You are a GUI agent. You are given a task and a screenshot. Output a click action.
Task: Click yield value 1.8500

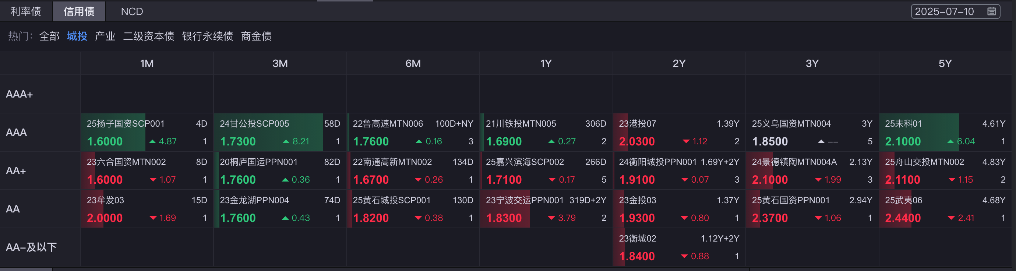(x=769, y=142)
